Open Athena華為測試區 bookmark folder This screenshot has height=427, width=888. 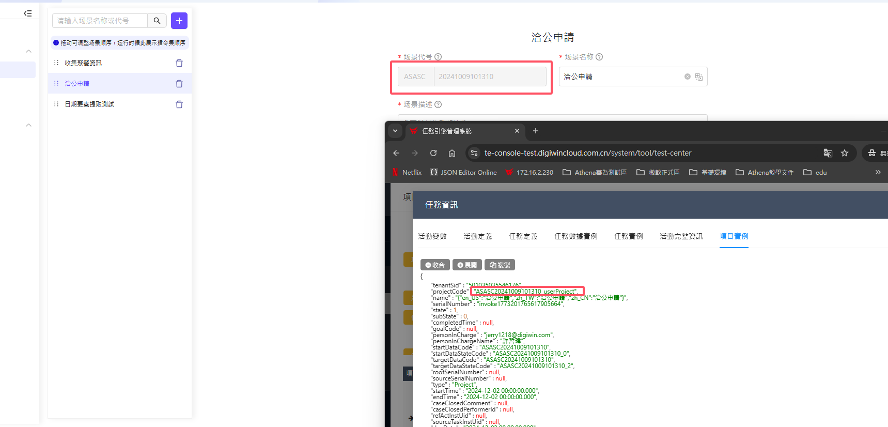coord(595,172)
